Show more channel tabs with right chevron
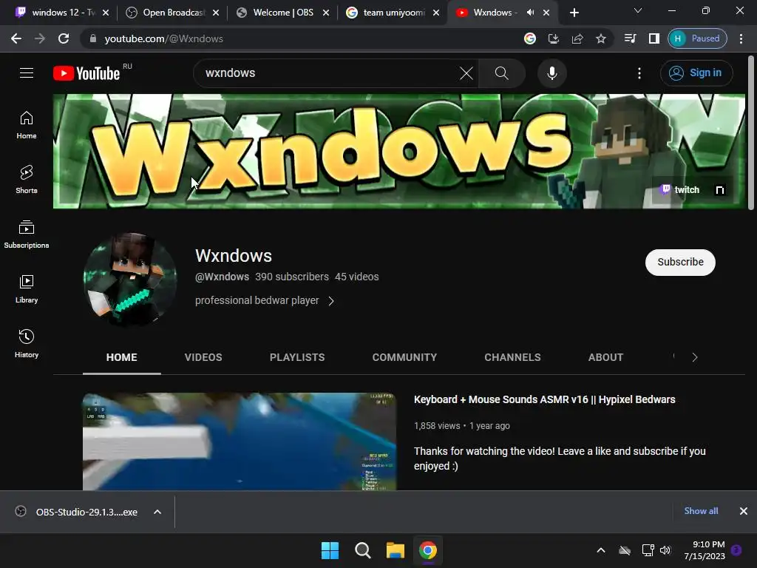The width and height of the screenshot is (757, 568). pyautogui.click(x=695, y=357)
